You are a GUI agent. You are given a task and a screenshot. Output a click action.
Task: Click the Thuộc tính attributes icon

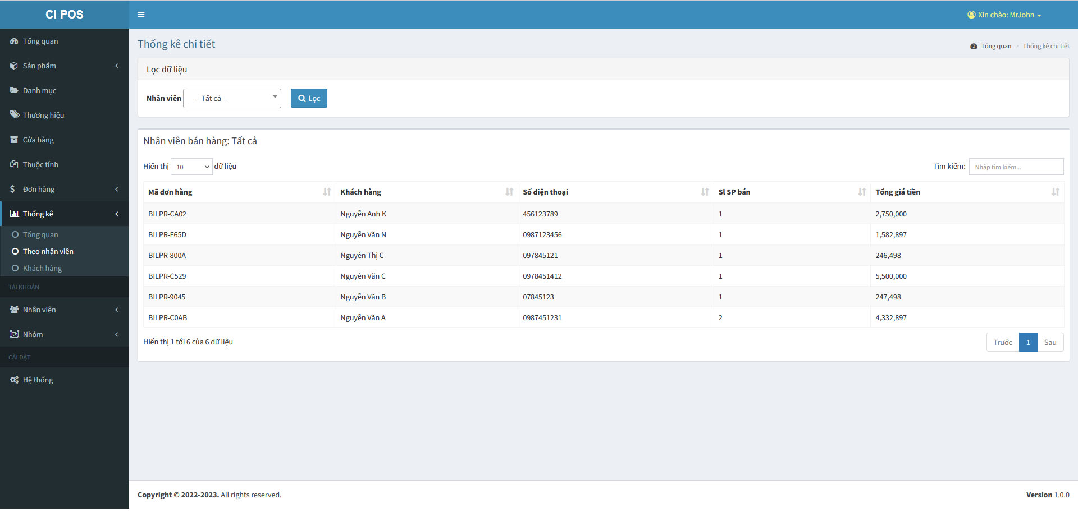coord(13,164)
